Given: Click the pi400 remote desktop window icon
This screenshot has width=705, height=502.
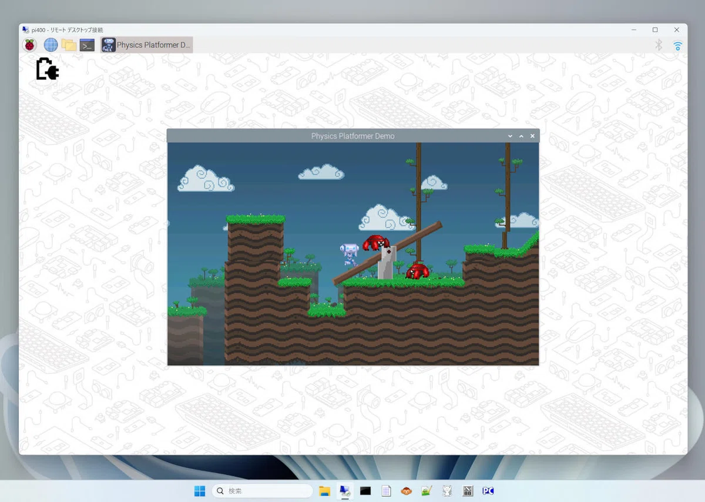Looking at the screenshot, I should coord(25,29).
